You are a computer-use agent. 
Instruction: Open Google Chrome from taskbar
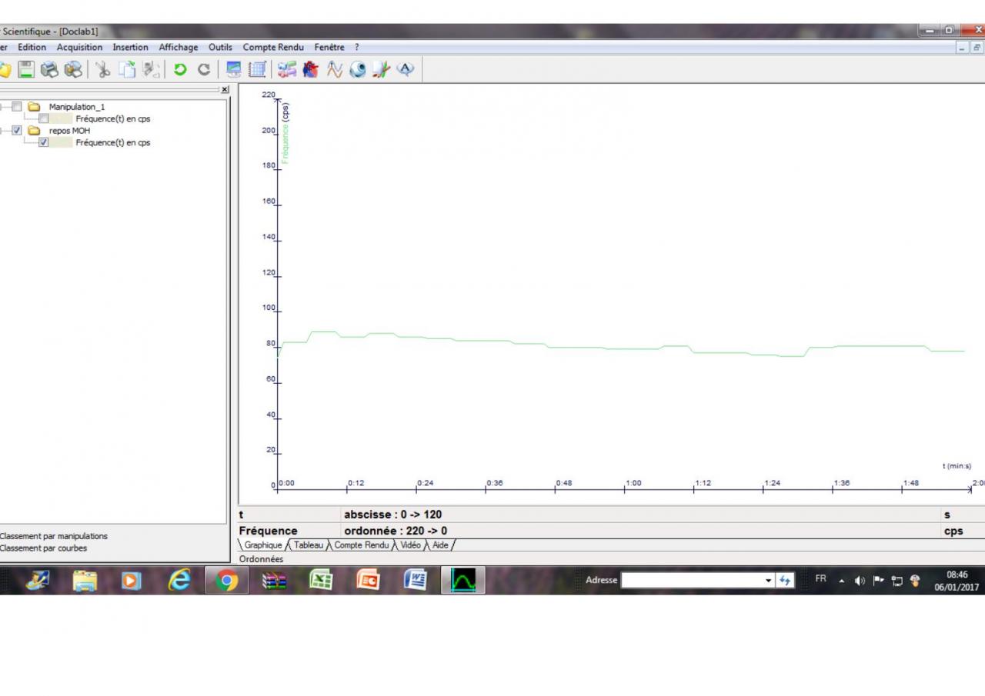[x=226, y=581]
